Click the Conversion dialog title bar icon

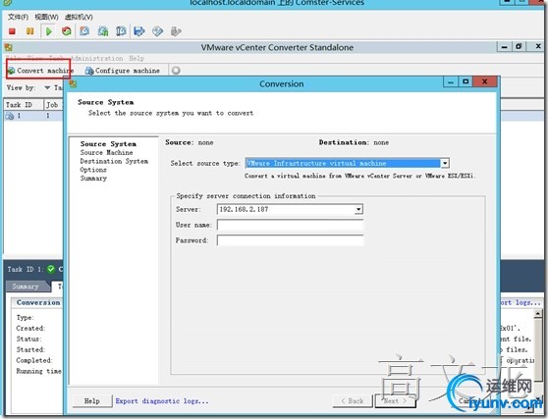(x=73, y=83)
